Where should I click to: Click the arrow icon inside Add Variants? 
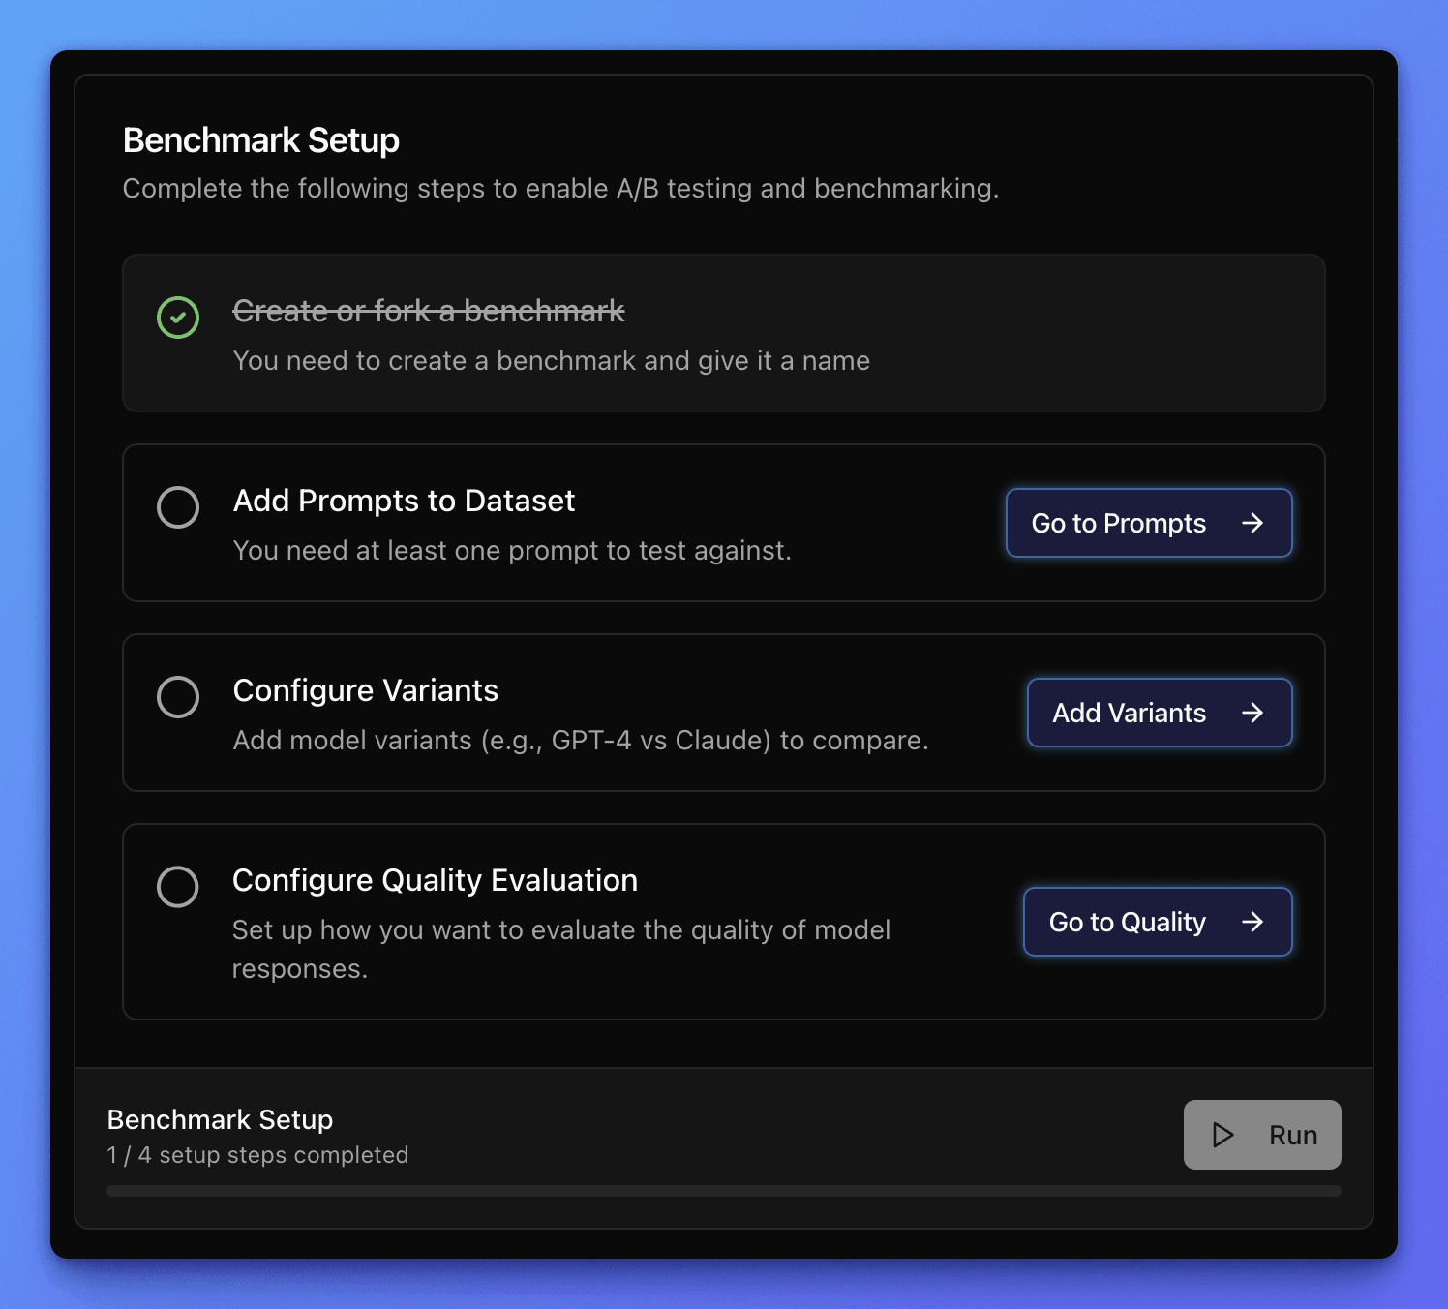1253,712
